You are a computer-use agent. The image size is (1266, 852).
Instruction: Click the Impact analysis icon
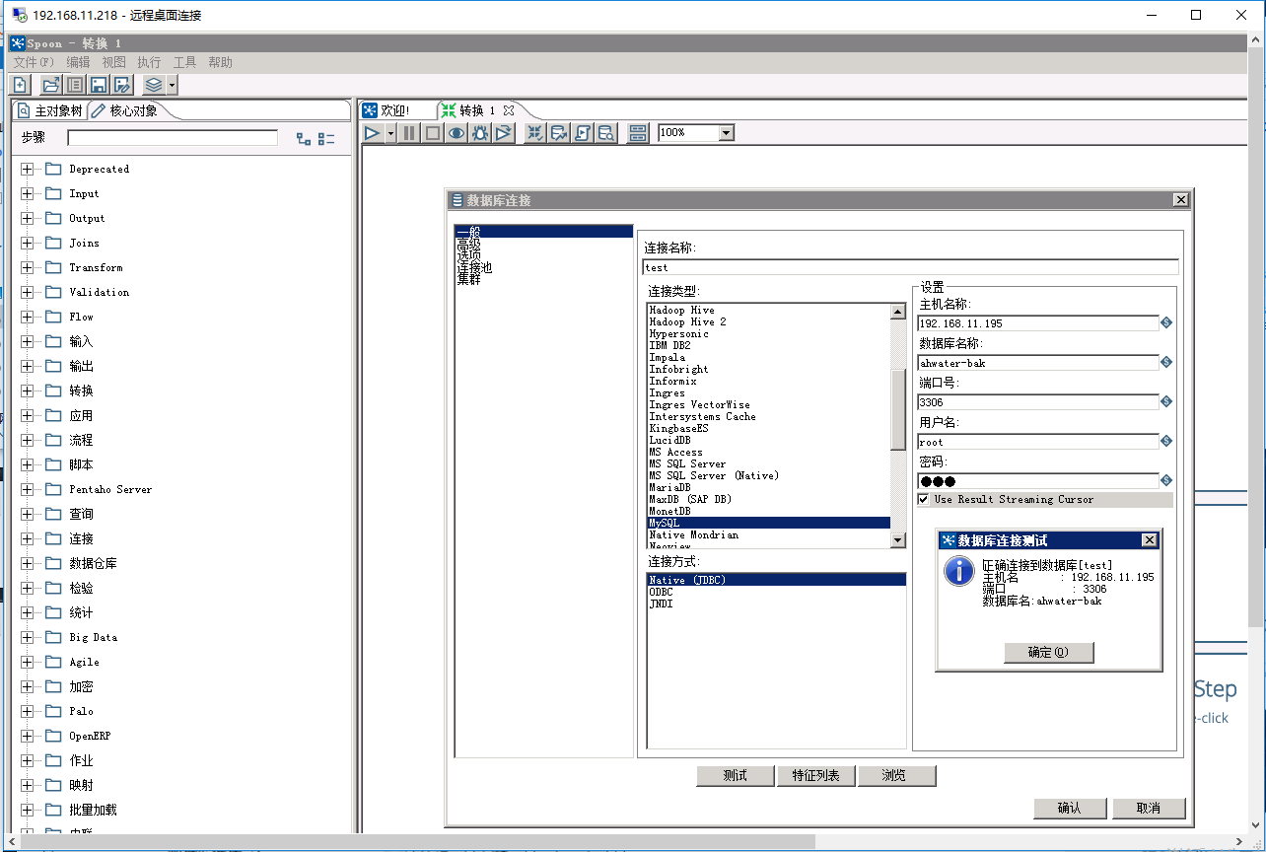point(559,132)
